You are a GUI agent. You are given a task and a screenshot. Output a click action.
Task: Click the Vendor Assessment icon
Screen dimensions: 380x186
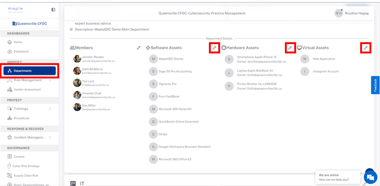pos(9,89)
